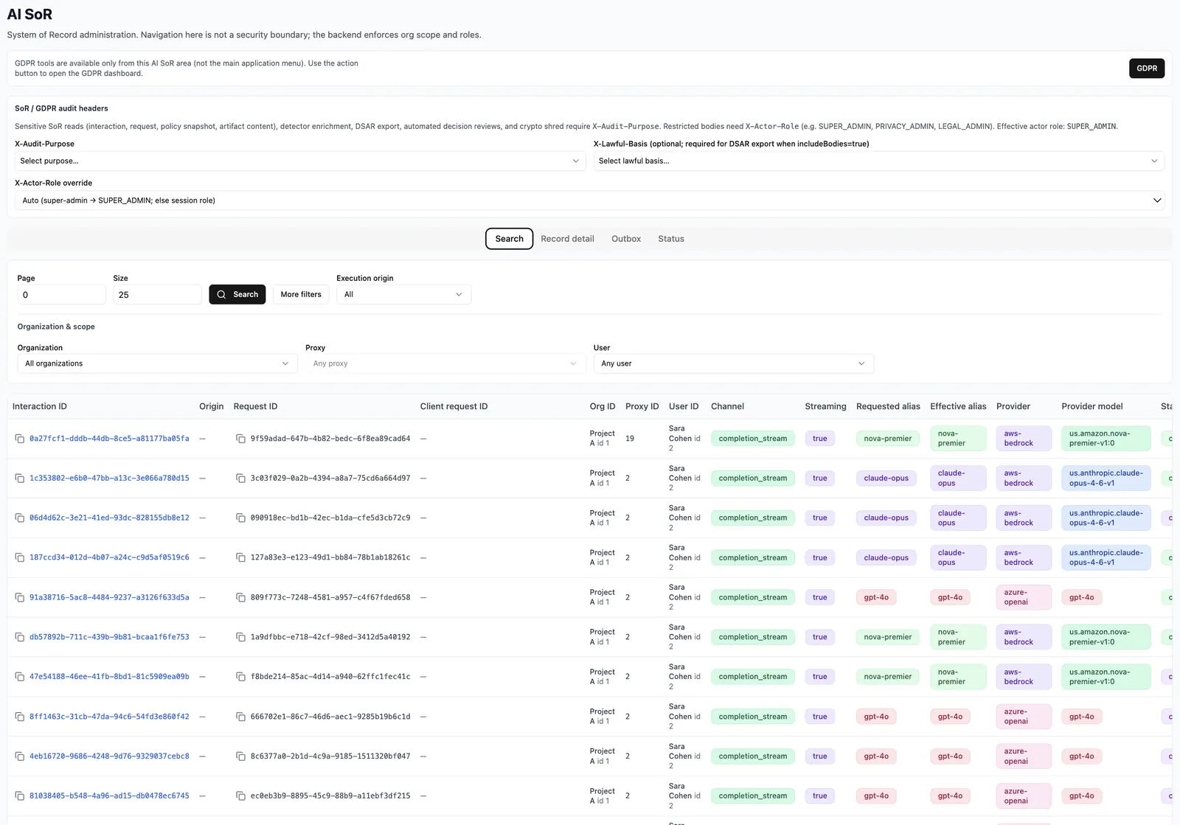Click the Effective alias column header
The width and height of the screenshot is (1180, 825).
(958, 406)
